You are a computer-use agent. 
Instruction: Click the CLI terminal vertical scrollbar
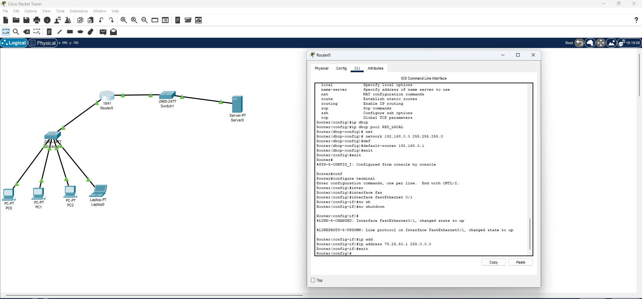[530, 234]
